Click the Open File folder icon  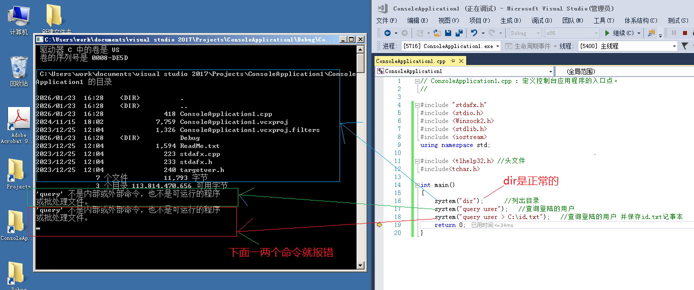pos(437,33)
